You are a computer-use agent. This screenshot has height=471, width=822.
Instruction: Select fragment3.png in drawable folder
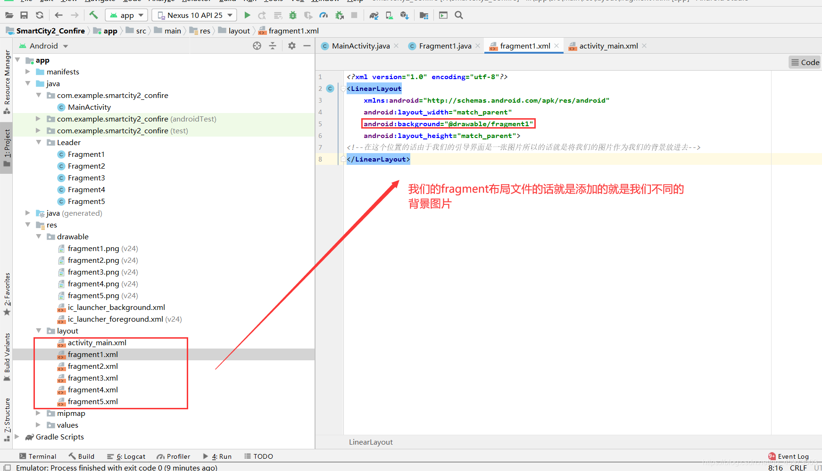tap(93, 272)
